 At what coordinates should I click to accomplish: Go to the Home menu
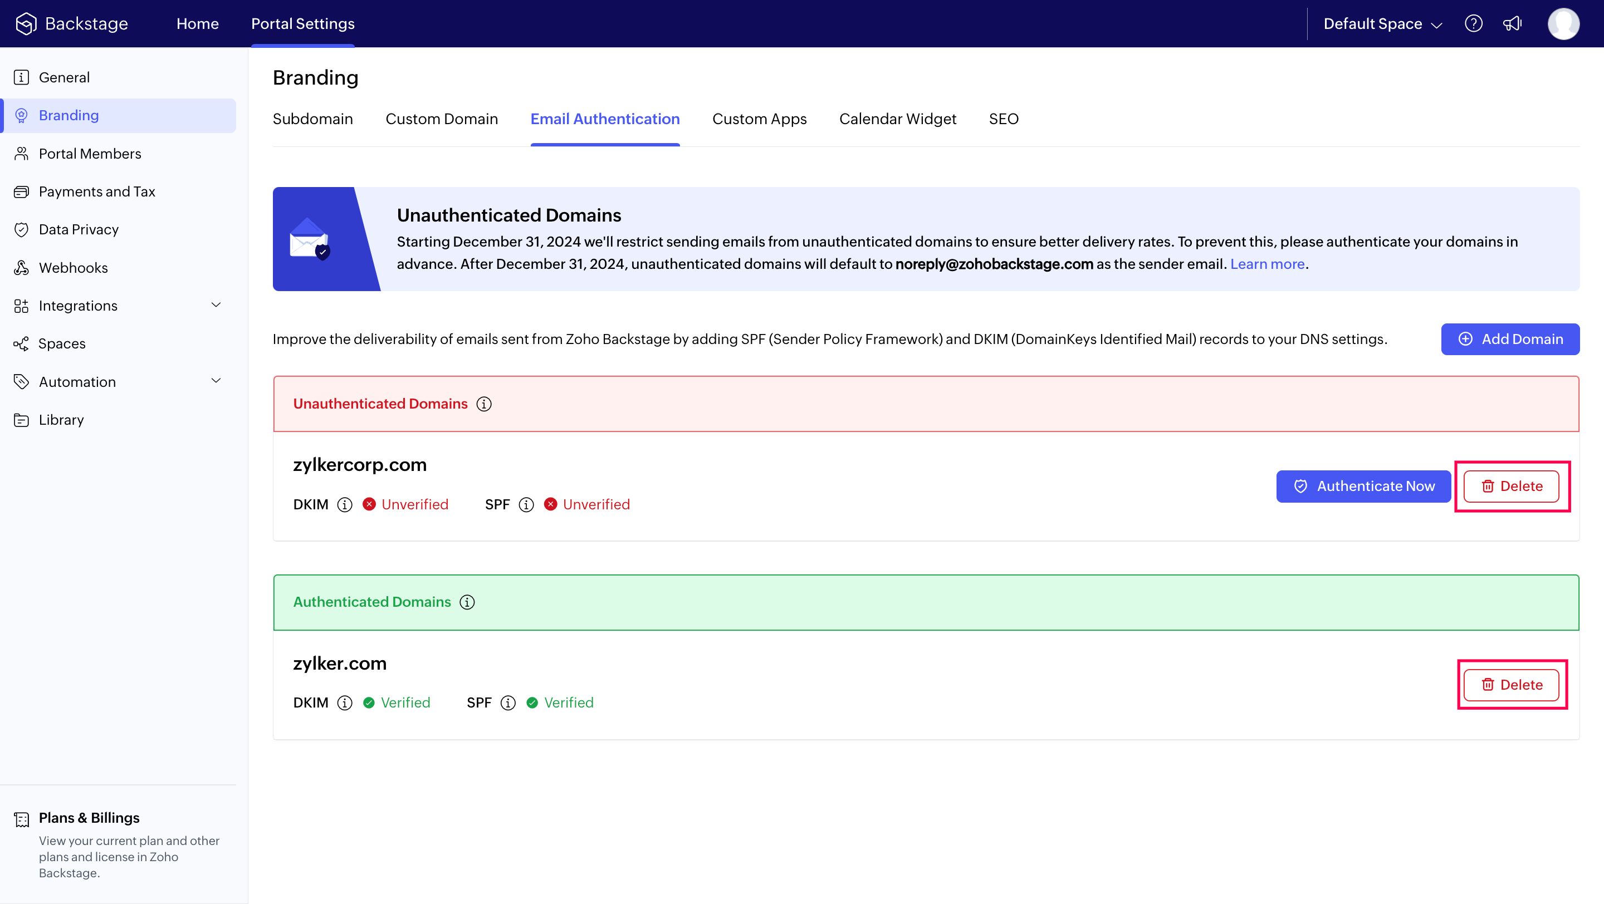coord(197,23)
